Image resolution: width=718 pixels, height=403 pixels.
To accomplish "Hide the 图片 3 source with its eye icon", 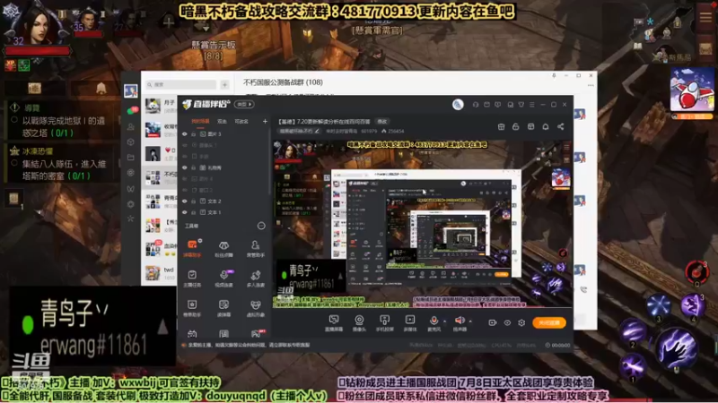I will (x=185, y=134).
